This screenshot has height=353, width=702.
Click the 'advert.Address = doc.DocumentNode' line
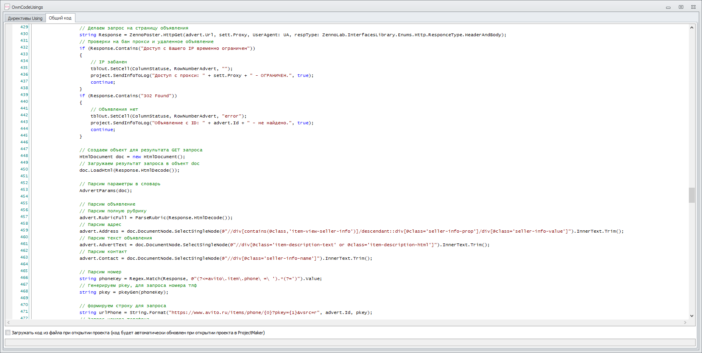(351, 231)
